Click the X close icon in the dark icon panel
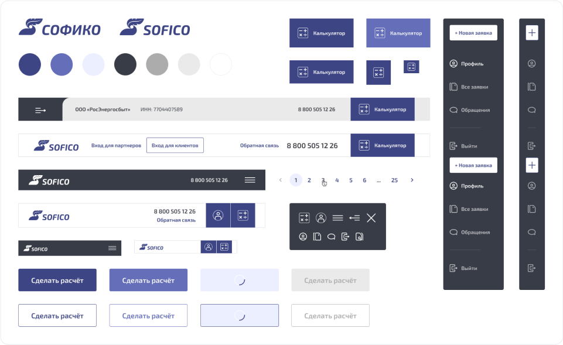563x345 pixels. click(x=371, y=218)
